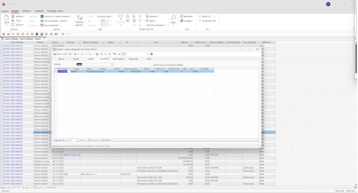This screenshot has width=358, height=193.
Task: Open the ÚPRAVY ribbon tab
Action: click(27, 11)
